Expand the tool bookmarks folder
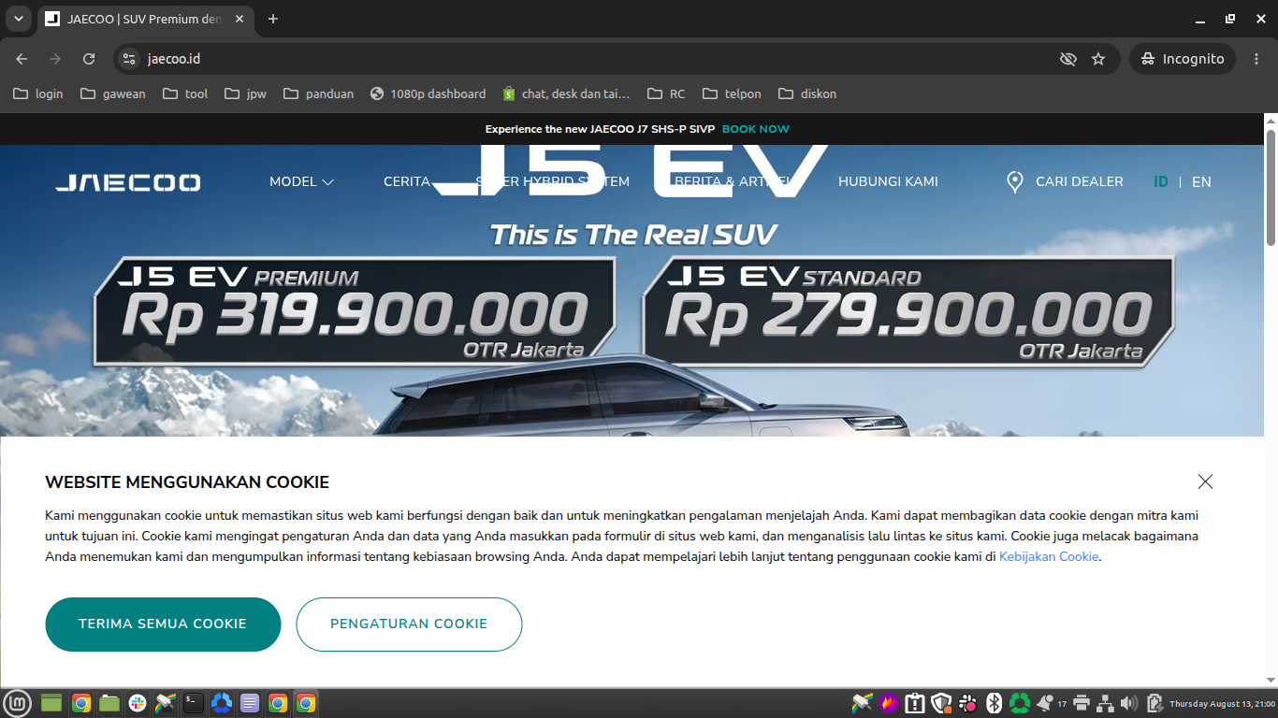The height and width of the screenshot is (718, 1278). [x=185, y=93]
